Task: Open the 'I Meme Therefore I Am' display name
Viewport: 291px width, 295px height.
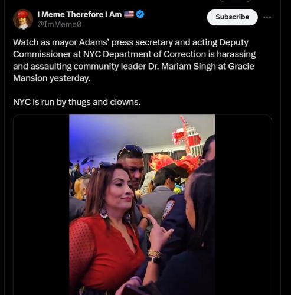Action: (x=80, y=14)
